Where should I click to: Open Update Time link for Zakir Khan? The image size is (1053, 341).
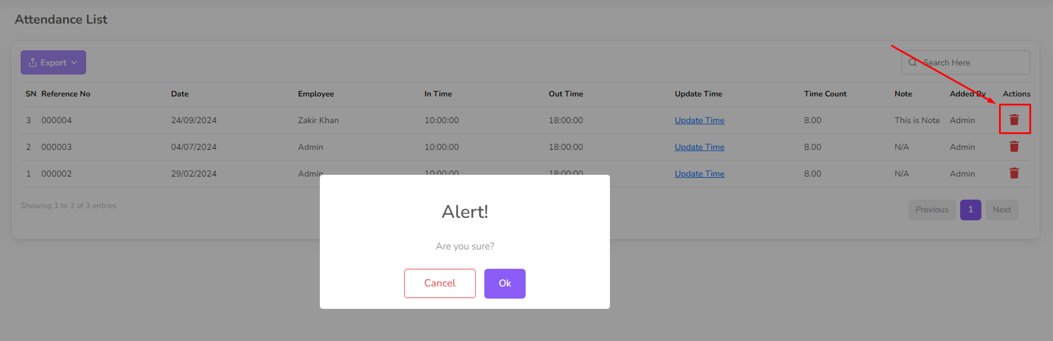point(699,120)
